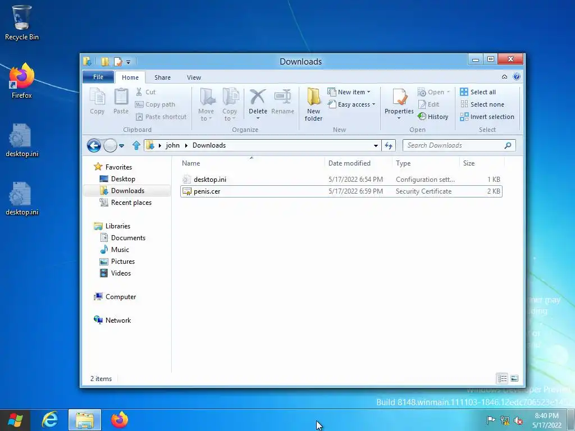
Task: Sort by the Name column header
Action: [252, 163]
